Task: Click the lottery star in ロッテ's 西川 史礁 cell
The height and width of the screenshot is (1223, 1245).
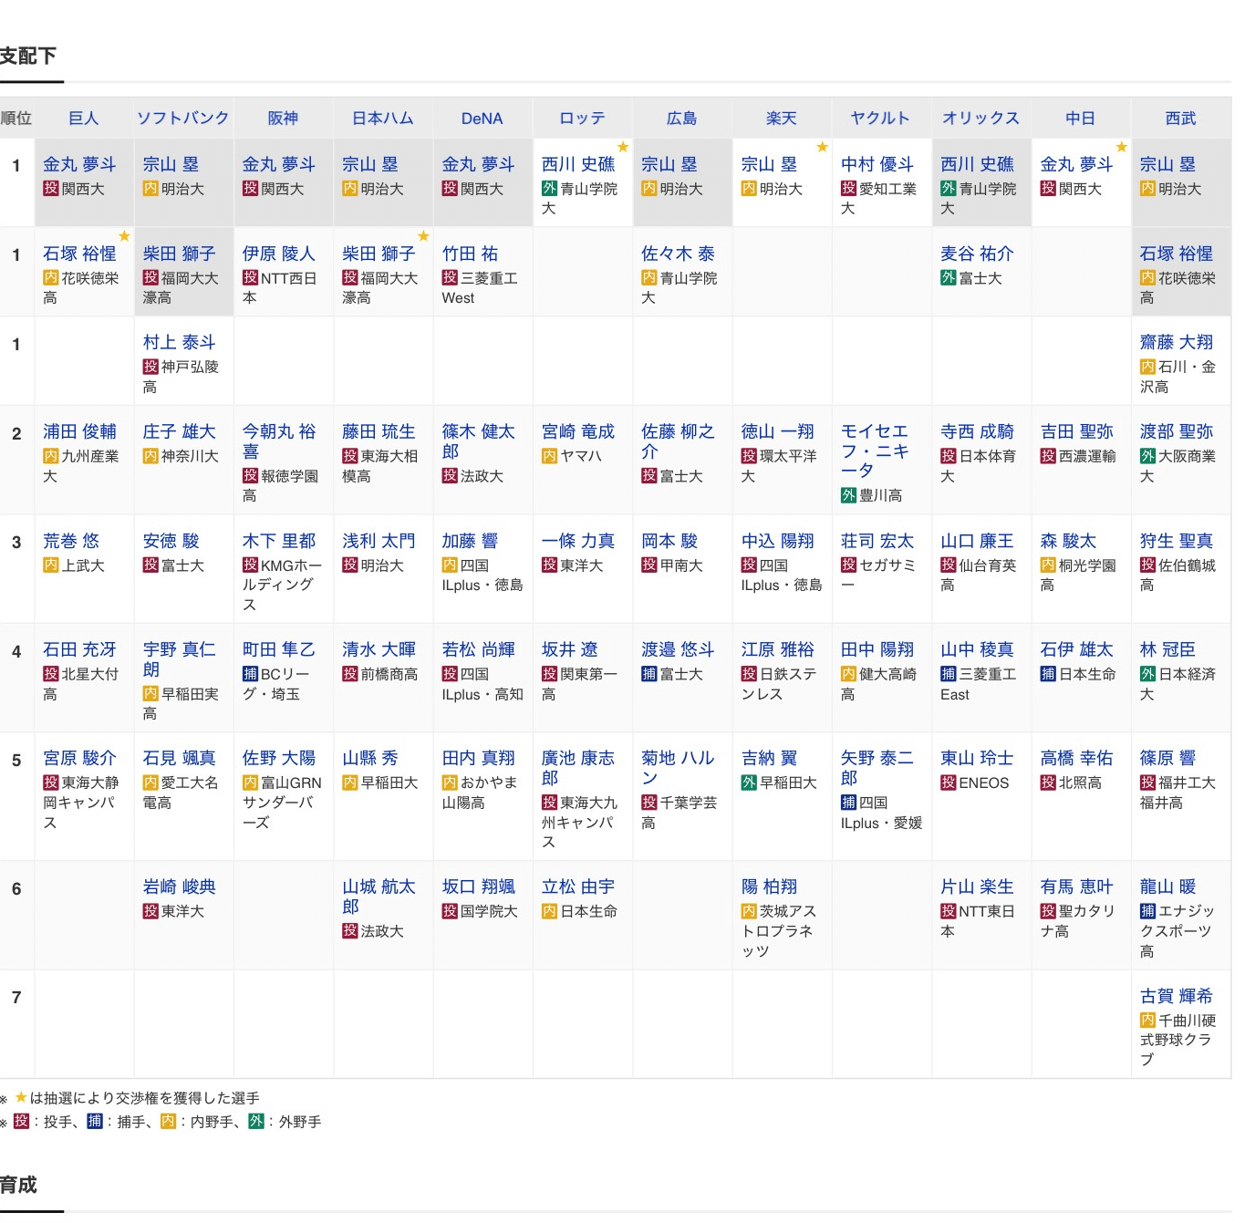Action: [623, 147]
